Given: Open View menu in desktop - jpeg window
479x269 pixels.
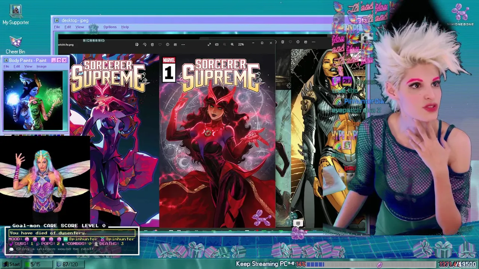Looking at the screenshot, I should (80, 27).
